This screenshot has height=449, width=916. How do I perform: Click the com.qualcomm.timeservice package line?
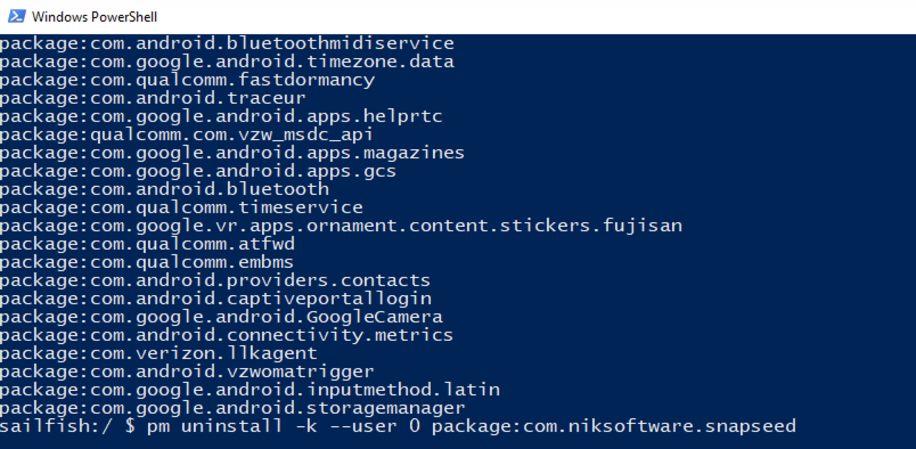[x=181, y=208]
